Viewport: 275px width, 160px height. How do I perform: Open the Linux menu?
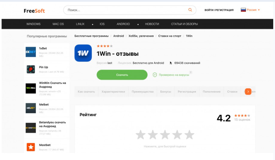[80, 24]
